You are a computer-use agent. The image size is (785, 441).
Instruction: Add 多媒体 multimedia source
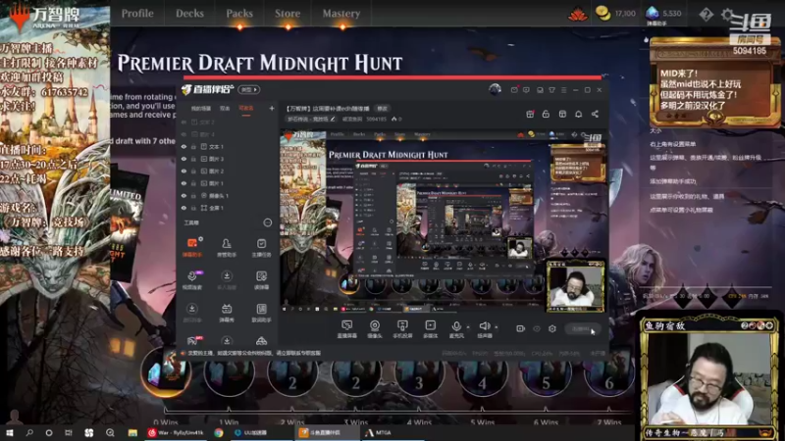(431, 329)
